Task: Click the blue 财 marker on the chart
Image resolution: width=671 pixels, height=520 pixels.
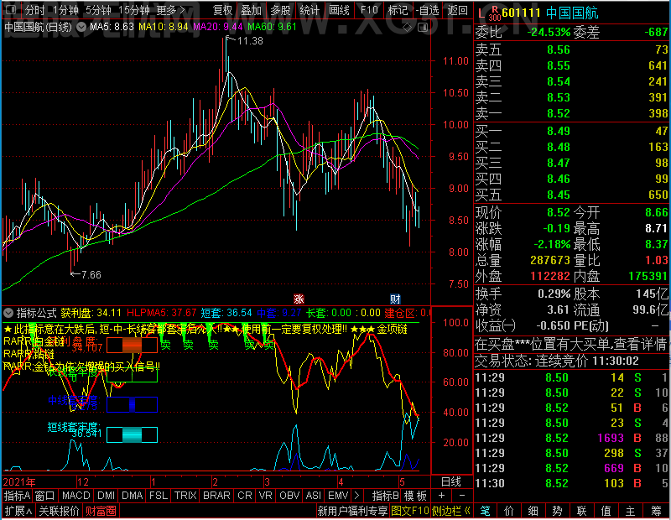Action: pos(395,299)
